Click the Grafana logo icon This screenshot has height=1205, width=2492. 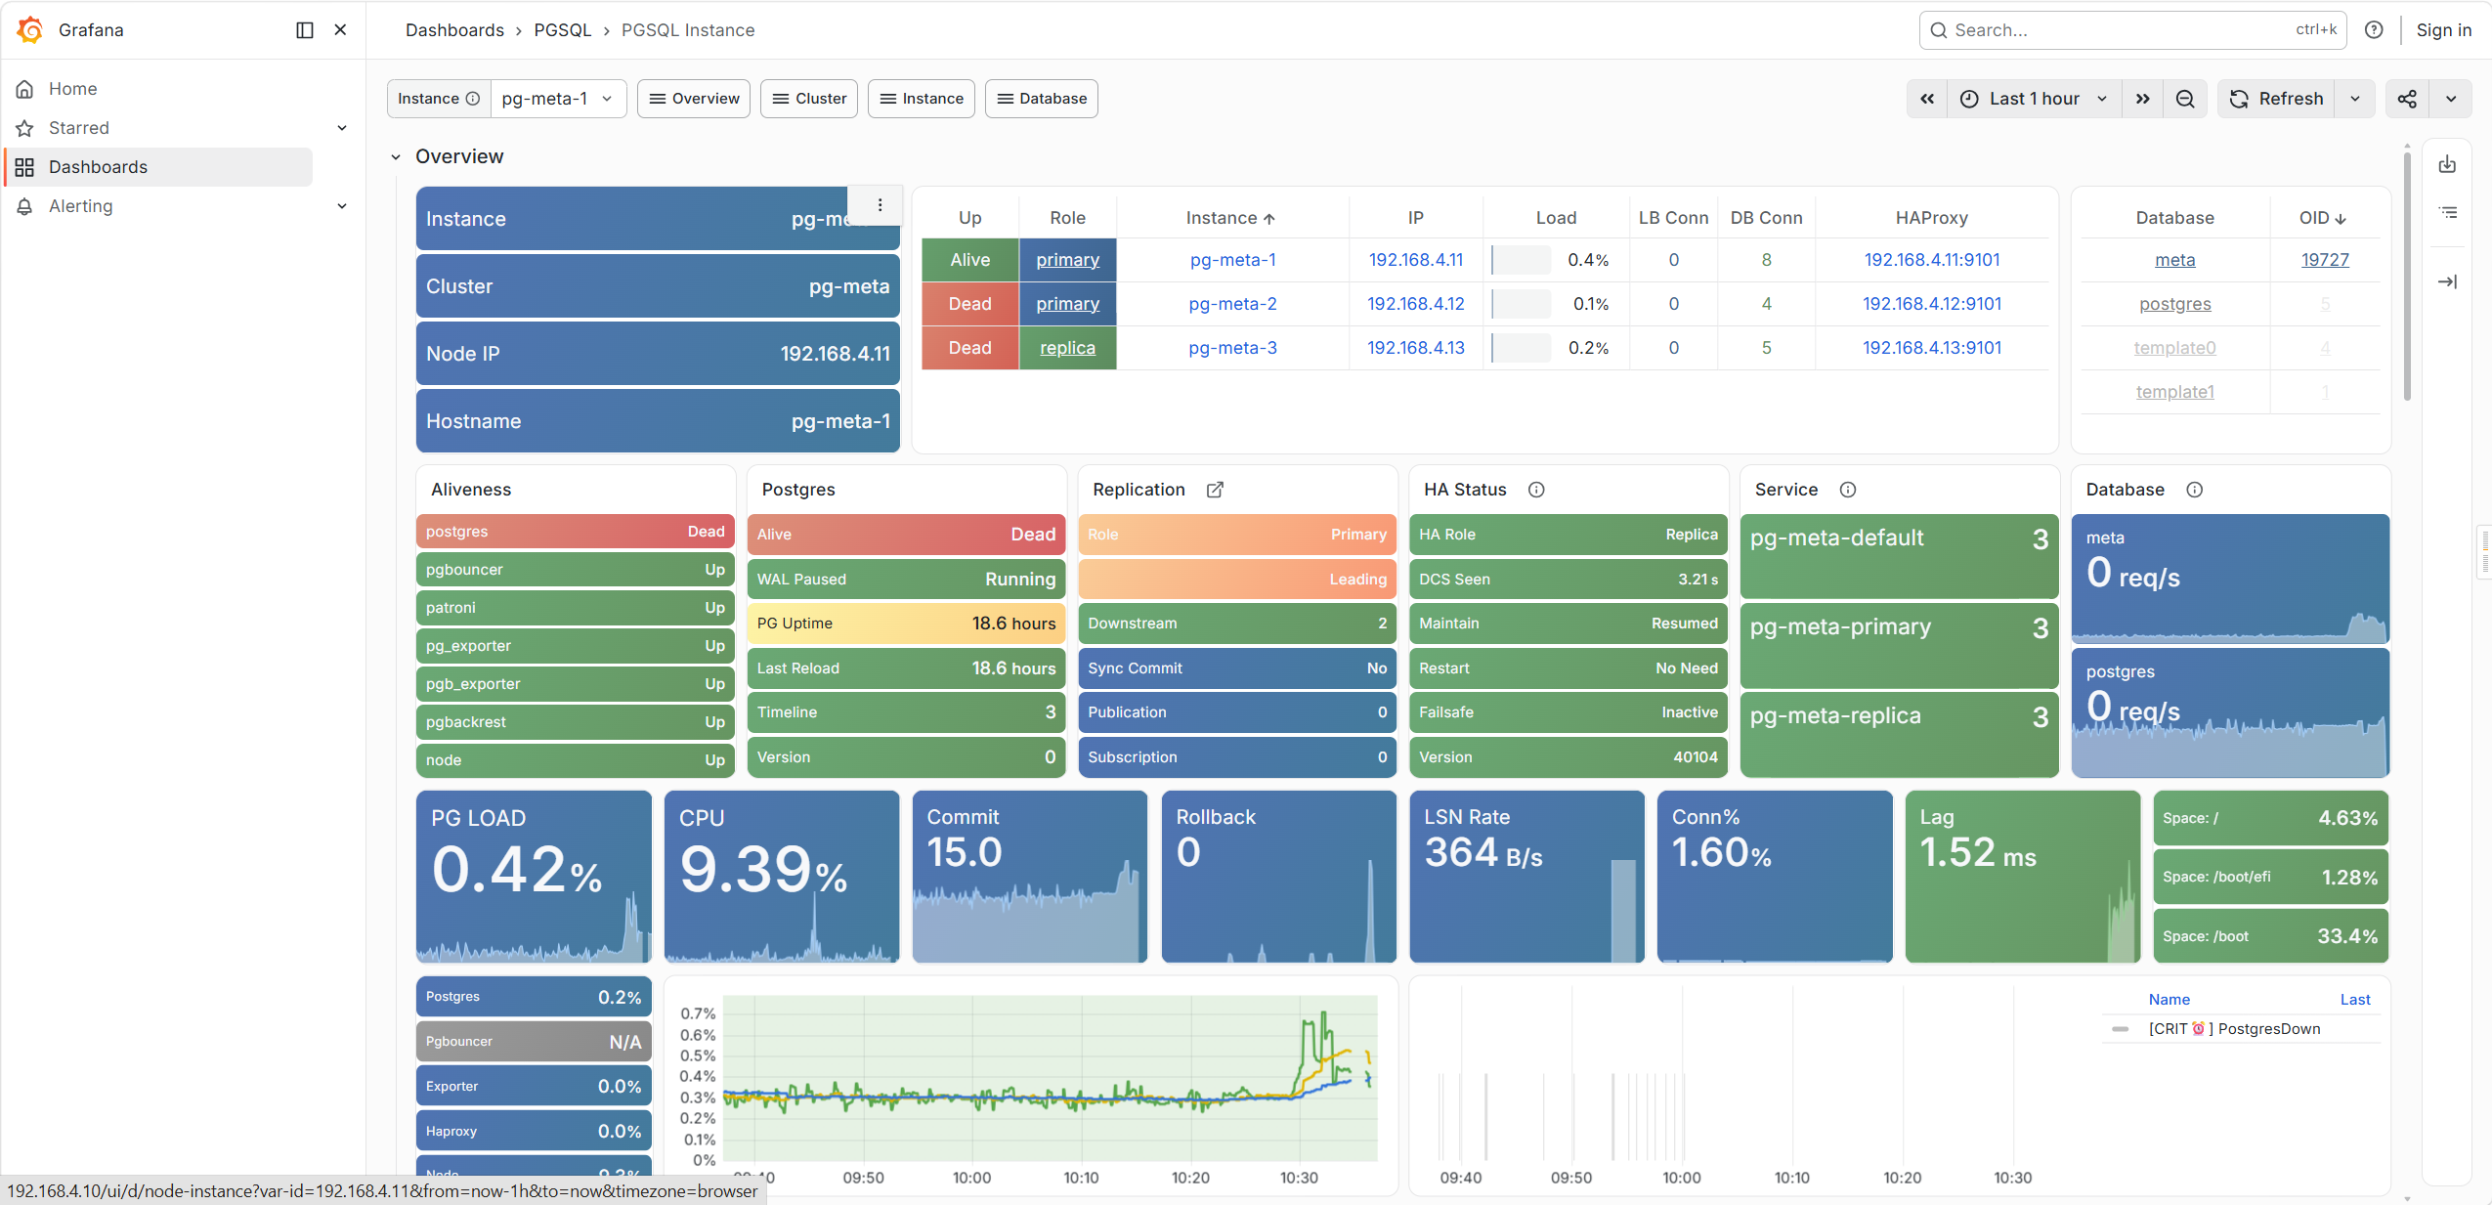point(30,29)
